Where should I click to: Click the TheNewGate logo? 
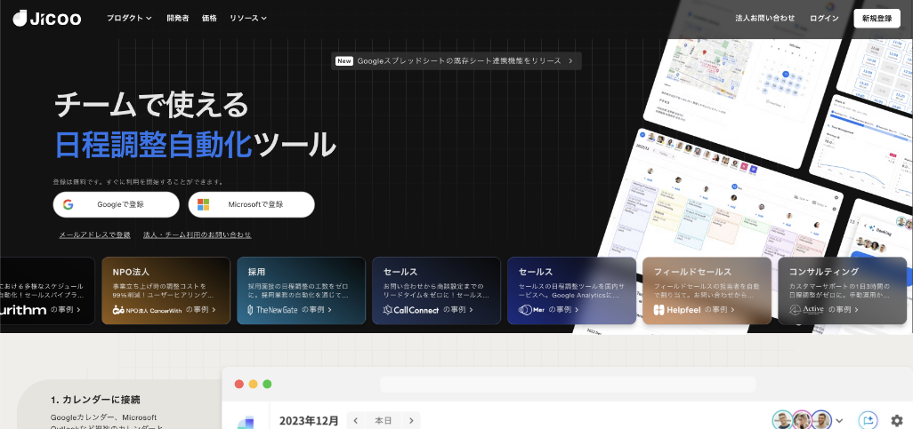pyautogui.click(x=272, y=310)
